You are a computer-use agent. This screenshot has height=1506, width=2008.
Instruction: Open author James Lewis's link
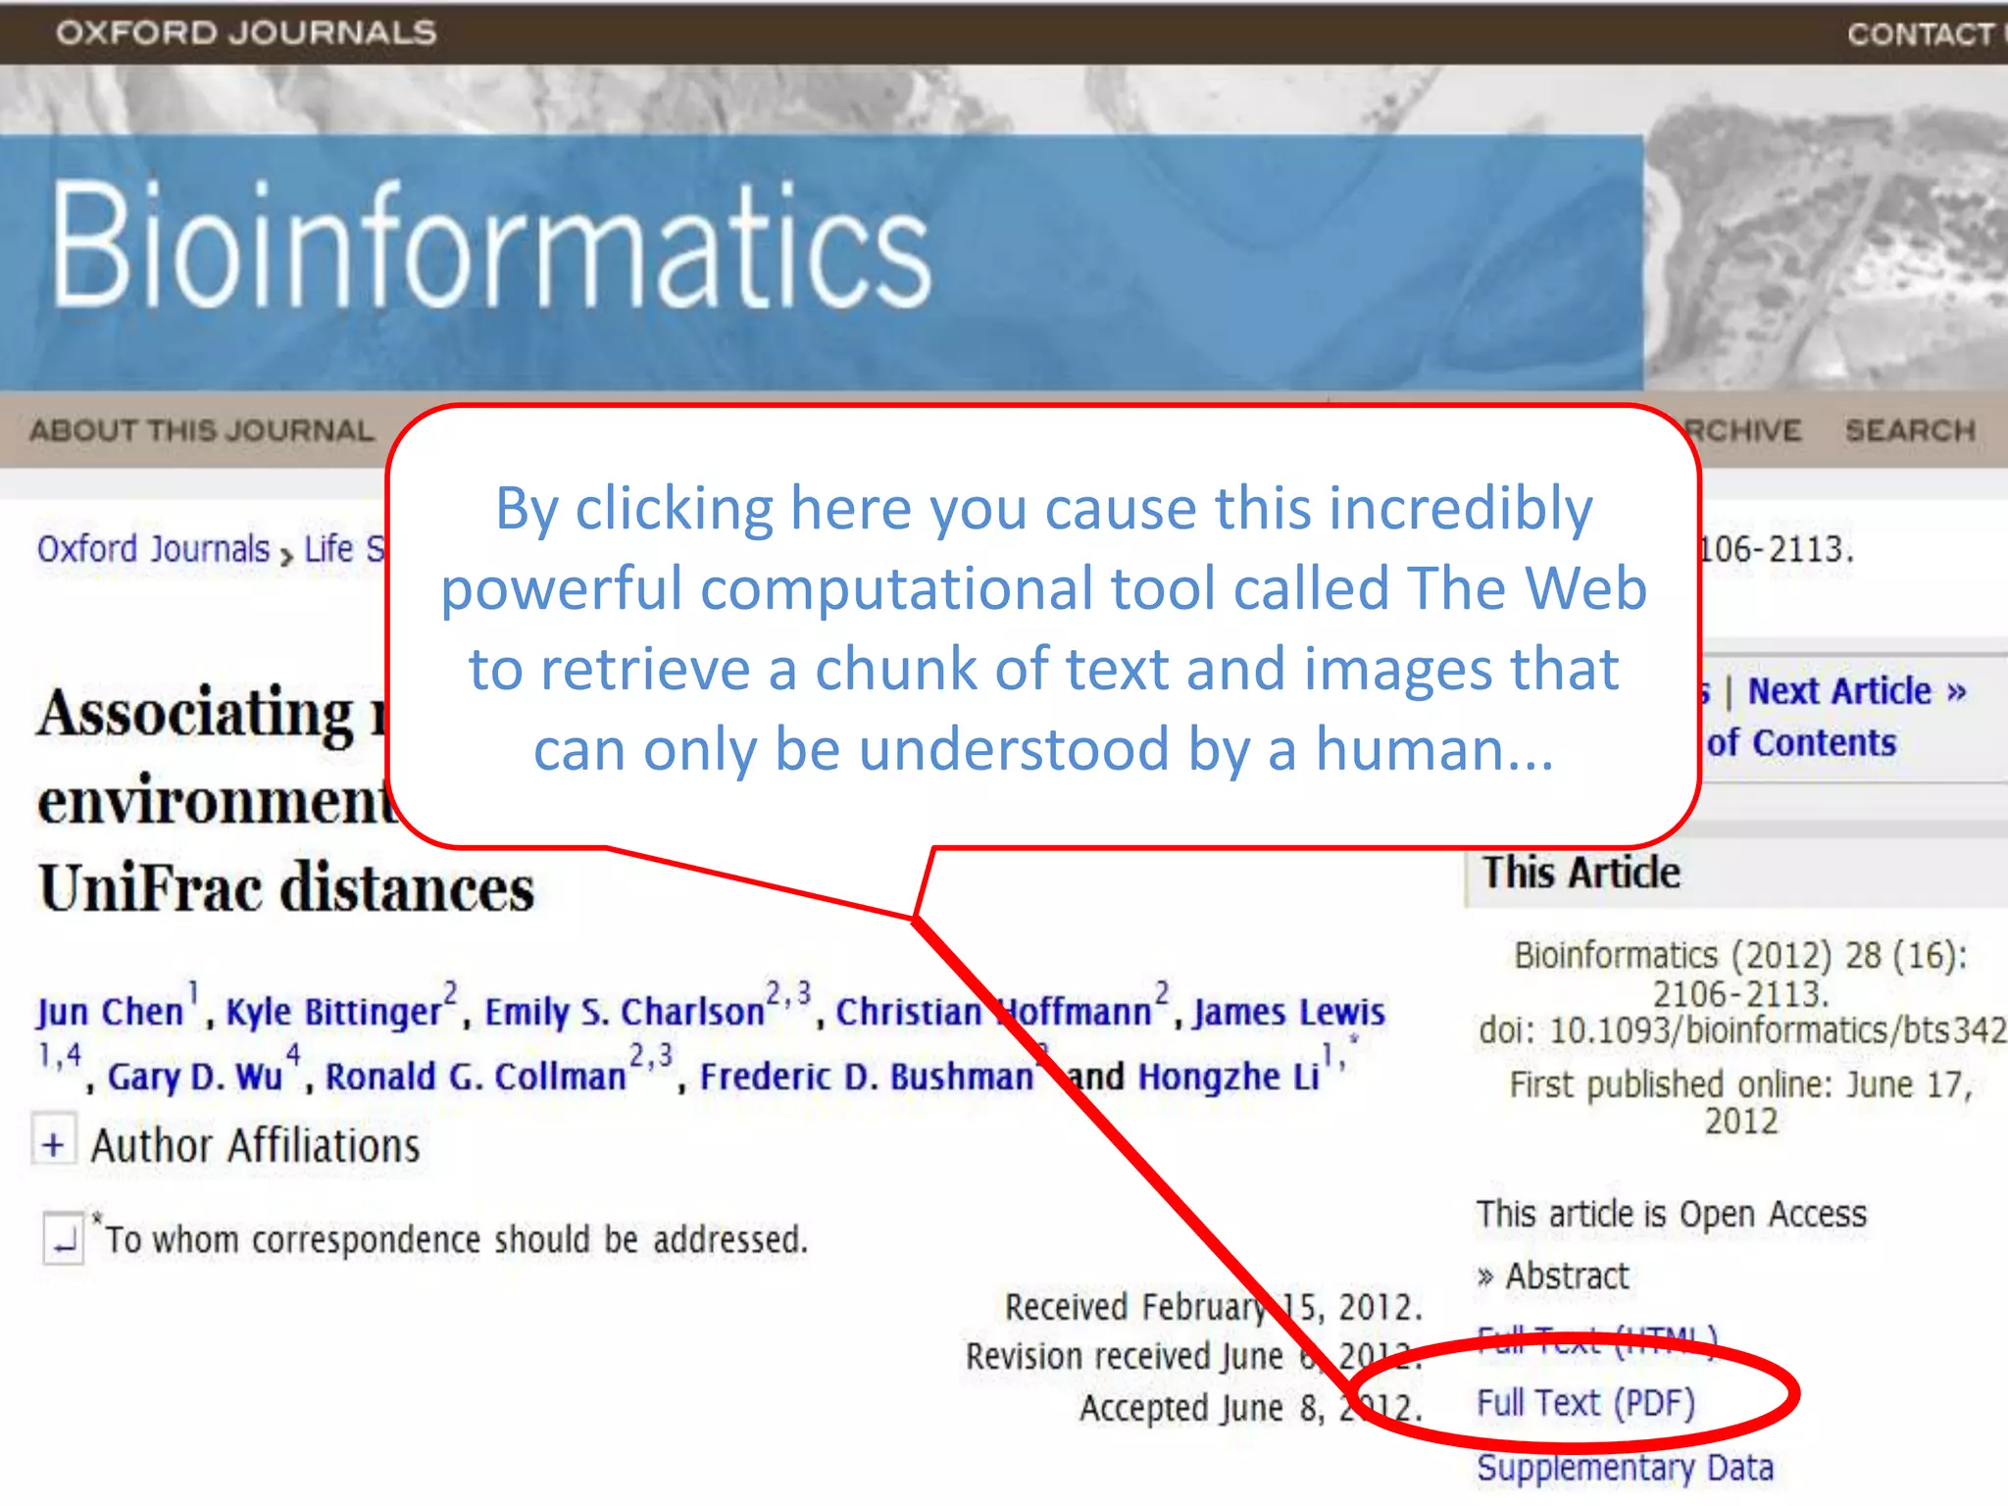(x=1289, y=1011)
